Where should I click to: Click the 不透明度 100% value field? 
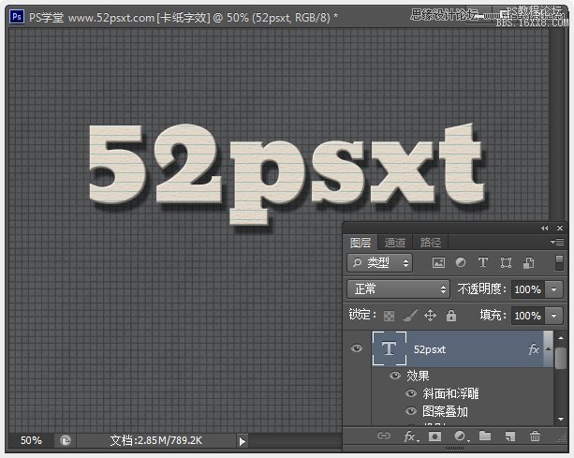[x=527, y=289]
